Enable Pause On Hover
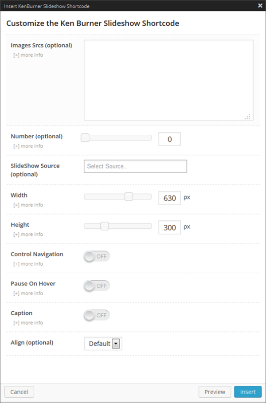Image resolution: width=266 pixels, height=403 pixels. click(x=96, y=286)
